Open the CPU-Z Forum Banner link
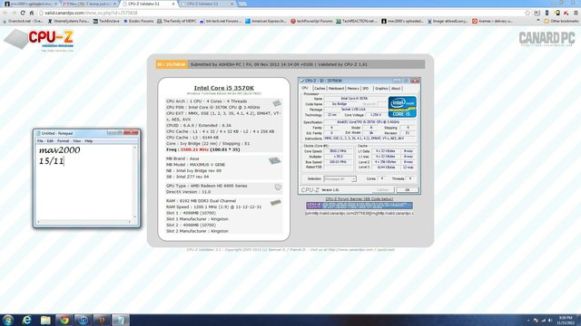Screen dimensions: 581x326 pyautogui.click(x=359, y=199)
